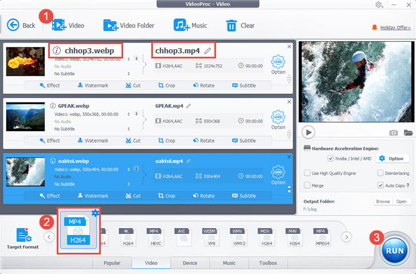Screen dimensions: 416x274
Task: Select GPEAK.webp mountain thumbnail
Action: click(x=25, y=116)
